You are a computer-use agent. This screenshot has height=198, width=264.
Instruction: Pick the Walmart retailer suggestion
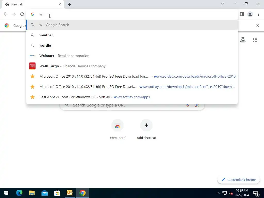tap(132, 56)
